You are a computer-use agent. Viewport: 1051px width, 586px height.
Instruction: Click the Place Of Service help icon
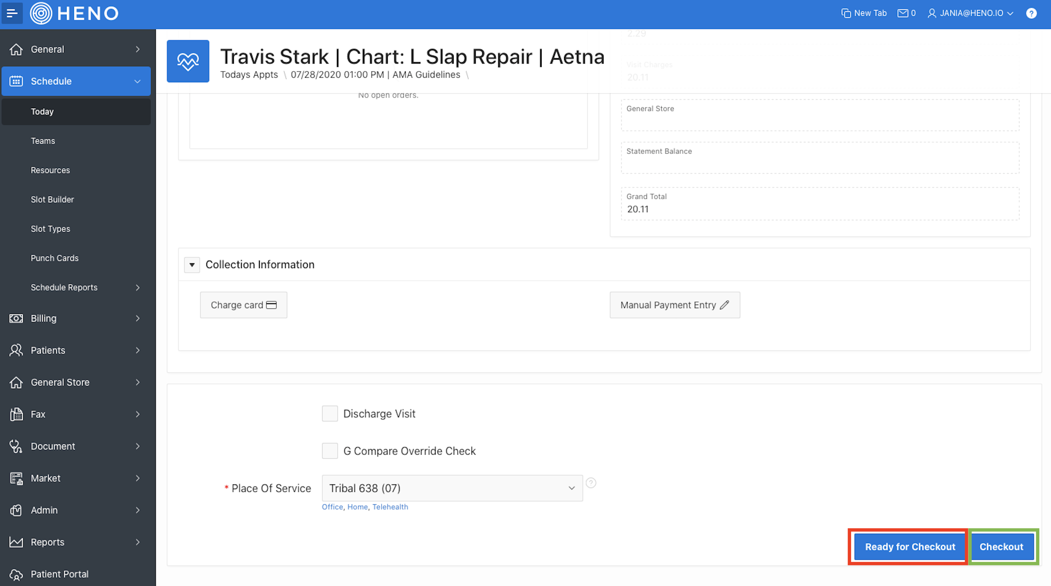pyautogui.click(x=590, y=483)
